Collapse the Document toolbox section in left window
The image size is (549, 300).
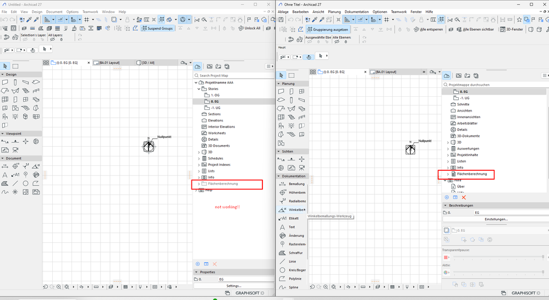[3, 158]
